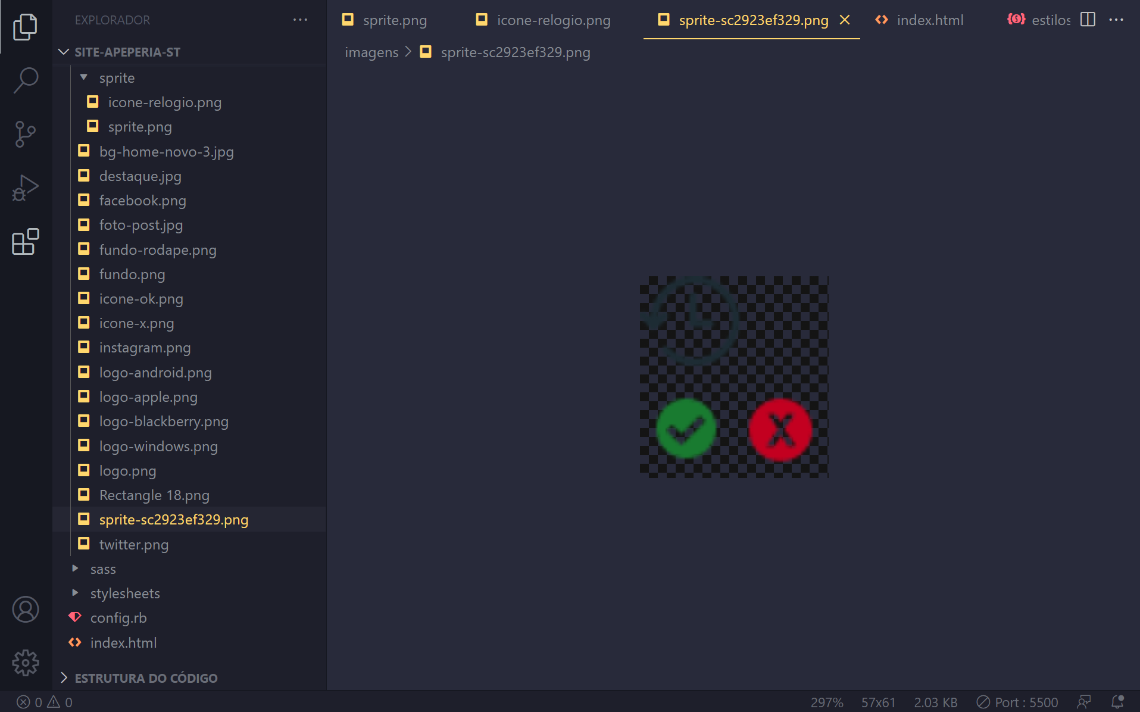Open destaque.jpg file
Viewport: 1140px width, 712px height.
tap(140, 176)
